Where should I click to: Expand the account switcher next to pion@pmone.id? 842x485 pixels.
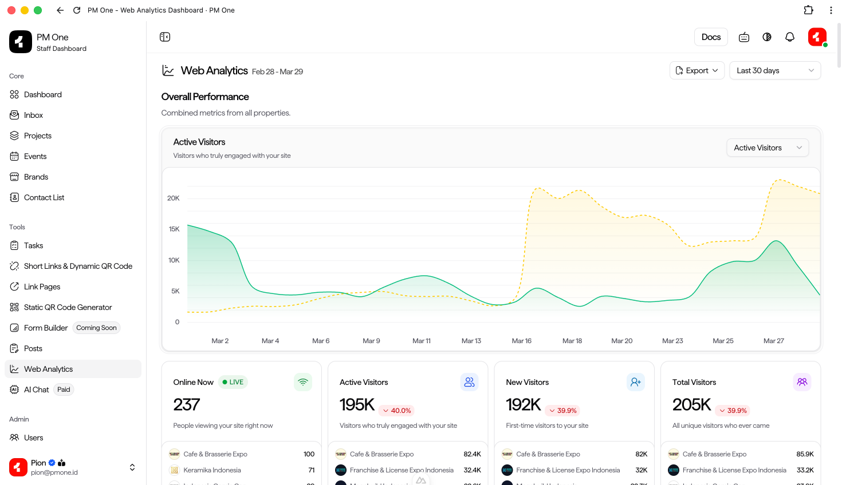click(x=132, y=467)
